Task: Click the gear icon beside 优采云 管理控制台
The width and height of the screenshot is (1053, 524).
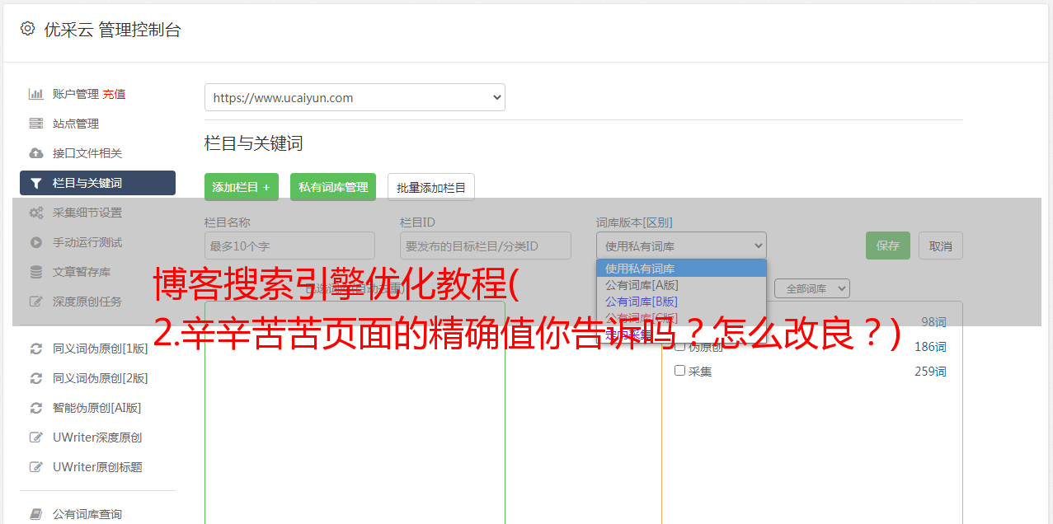Action: pos(27,29)
